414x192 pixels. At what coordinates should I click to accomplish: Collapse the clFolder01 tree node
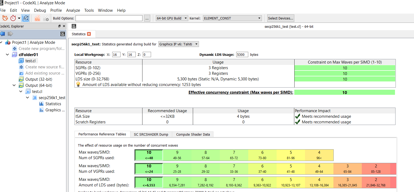tap(8, 55)
